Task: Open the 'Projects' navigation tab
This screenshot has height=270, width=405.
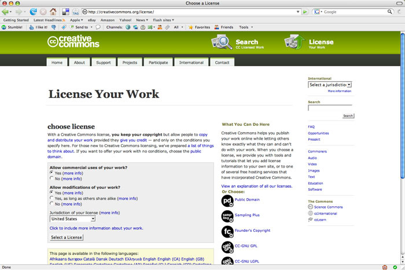Action: 130,63
